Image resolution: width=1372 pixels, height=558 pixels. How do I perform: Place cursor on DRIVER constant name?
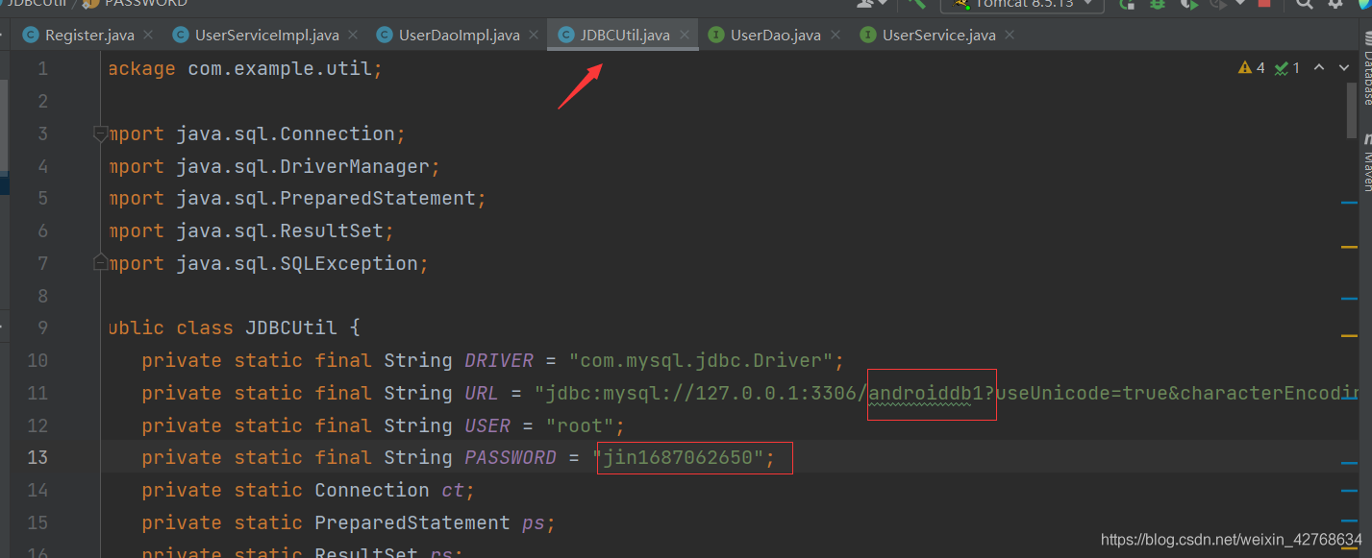[x=499, y=361]
